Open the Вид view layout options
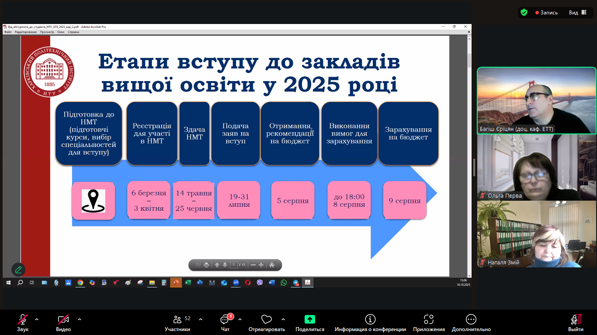This screenshot has width=597, height=335. point(579,13)
